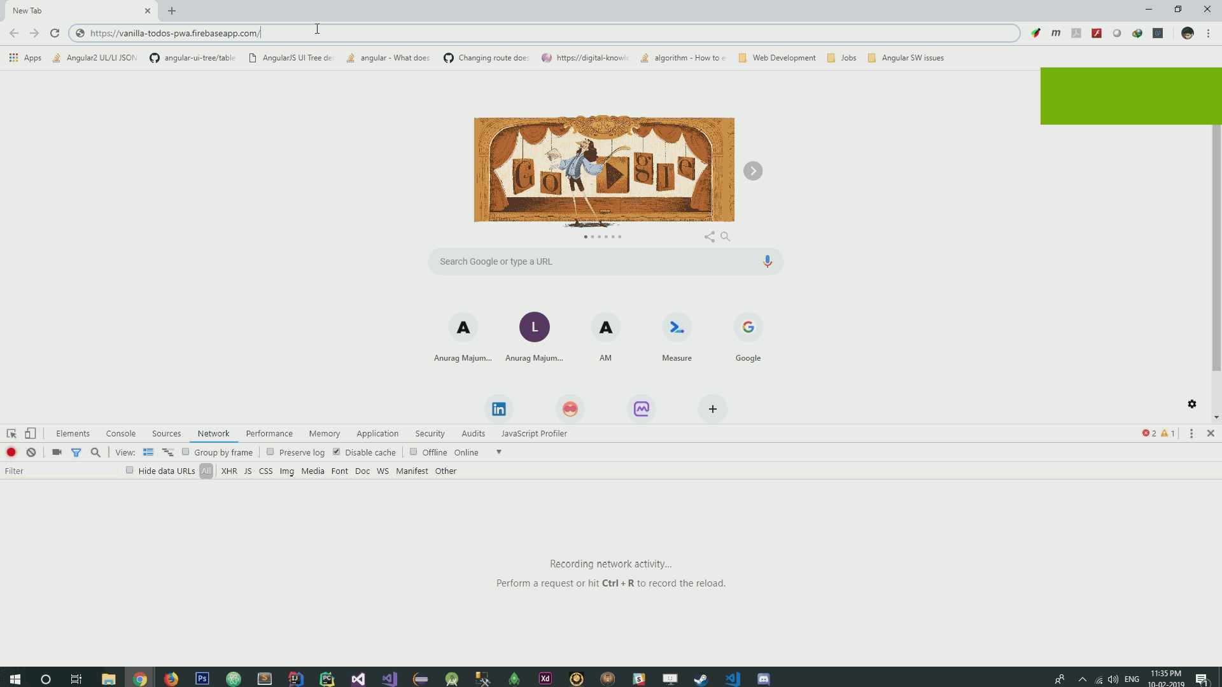Click the capture screenshots camera icon
The width and height of the screenshot is (1222, 687).
pos(57,452)
